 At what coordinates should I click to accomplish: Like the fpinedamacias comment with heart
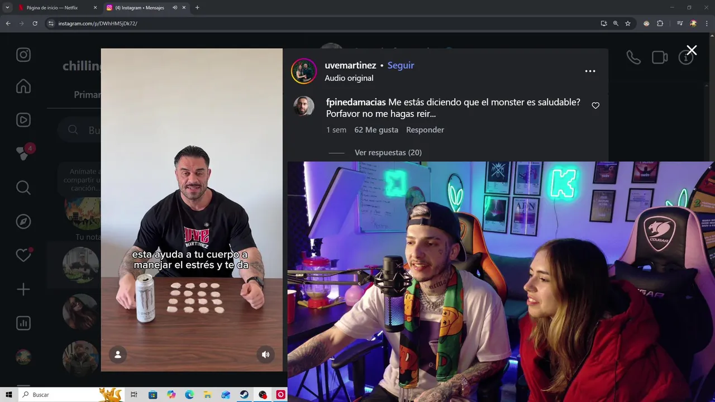pyautogui.click(x=595, y=106)
